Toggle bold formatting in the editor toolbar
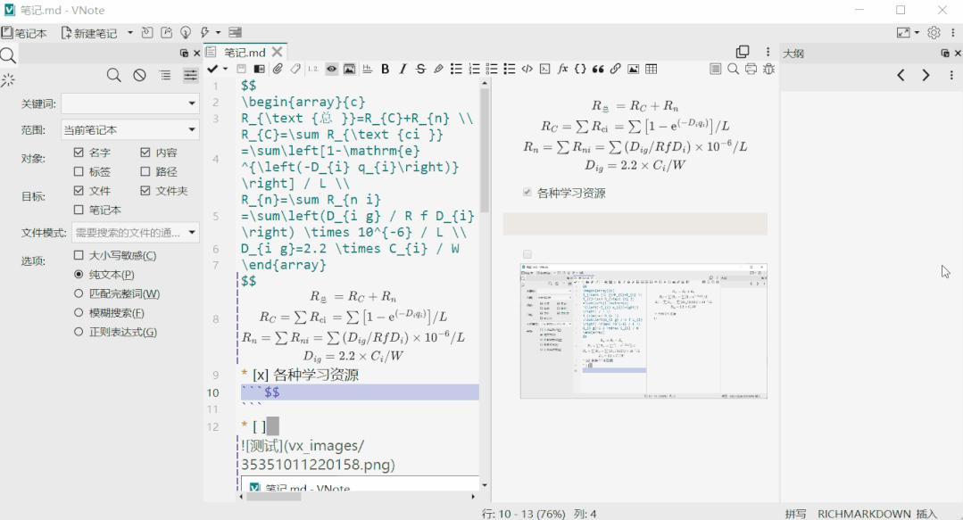The height and width of the screenshot is (520, 963). tap(385, 69)
